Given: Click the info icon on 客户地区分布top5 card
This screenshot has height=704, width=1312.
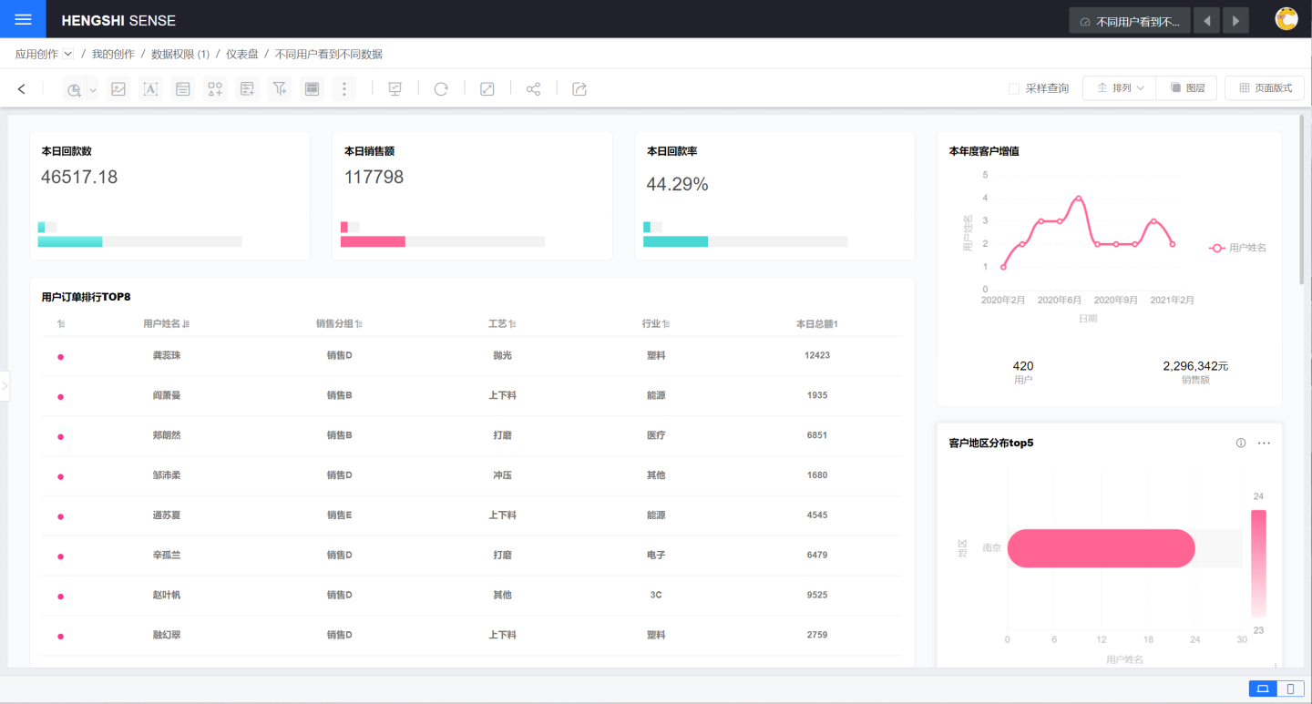Looking at the screenshot, I should [x=1240, y=443].
